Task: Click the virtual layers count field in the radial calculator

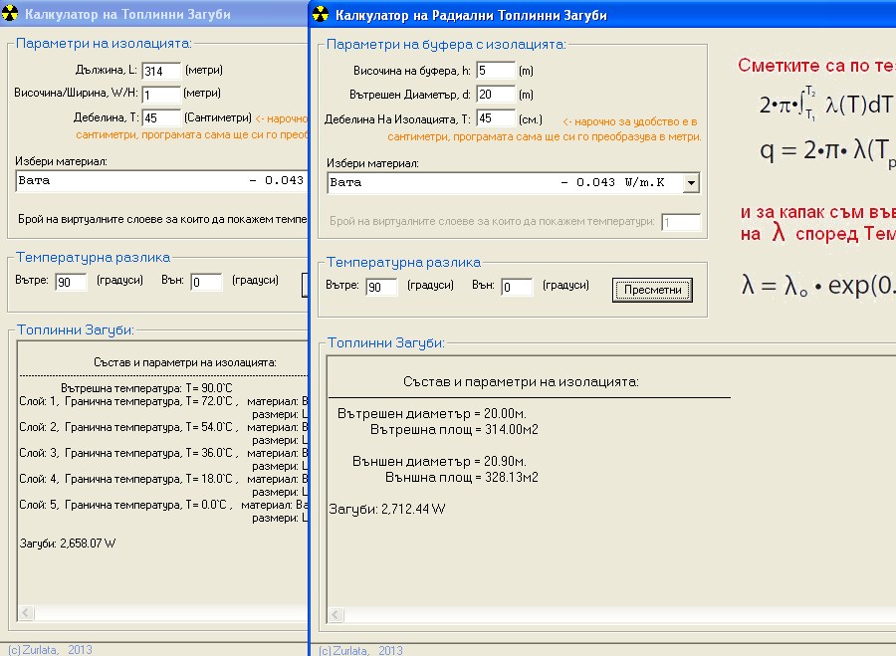Action: click(681, 222)
